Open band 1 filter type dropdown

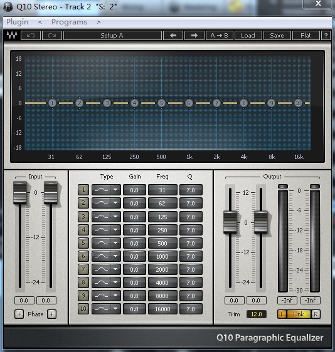[115, 190]
